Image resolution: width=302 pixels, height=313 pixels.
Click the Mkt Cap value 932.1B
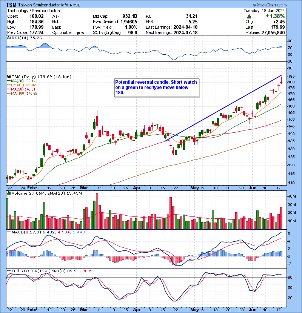[130, 16]
